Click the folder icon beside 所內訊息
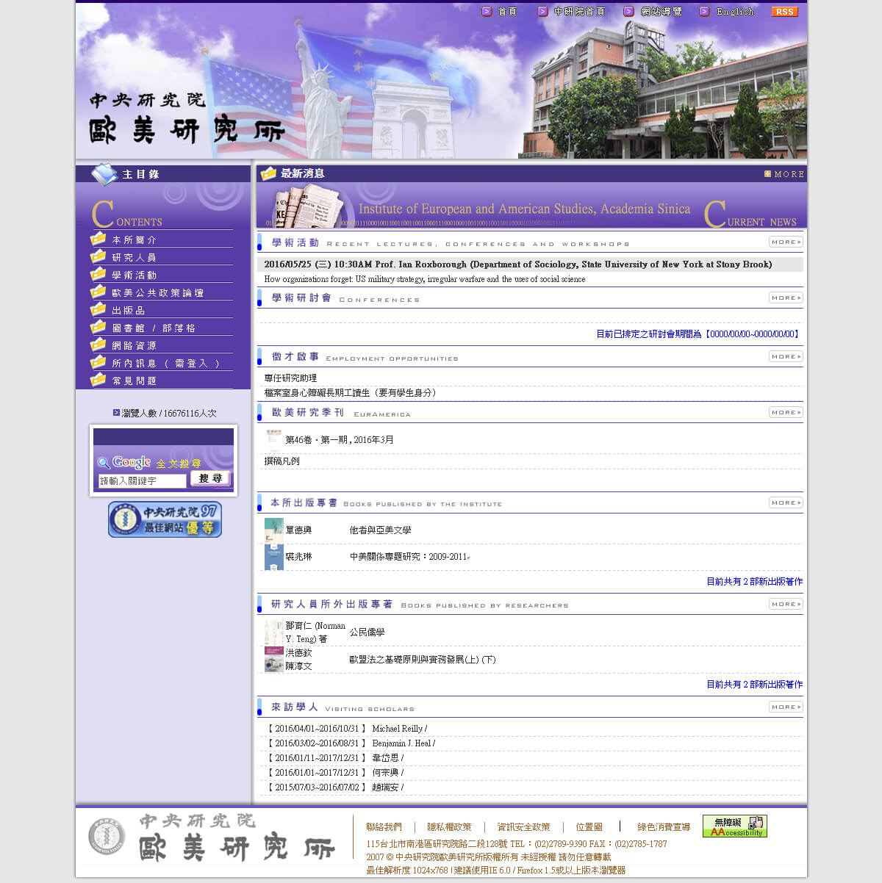Image resolution: width=882 pixels, height=883 pixels. pos(98,362)
